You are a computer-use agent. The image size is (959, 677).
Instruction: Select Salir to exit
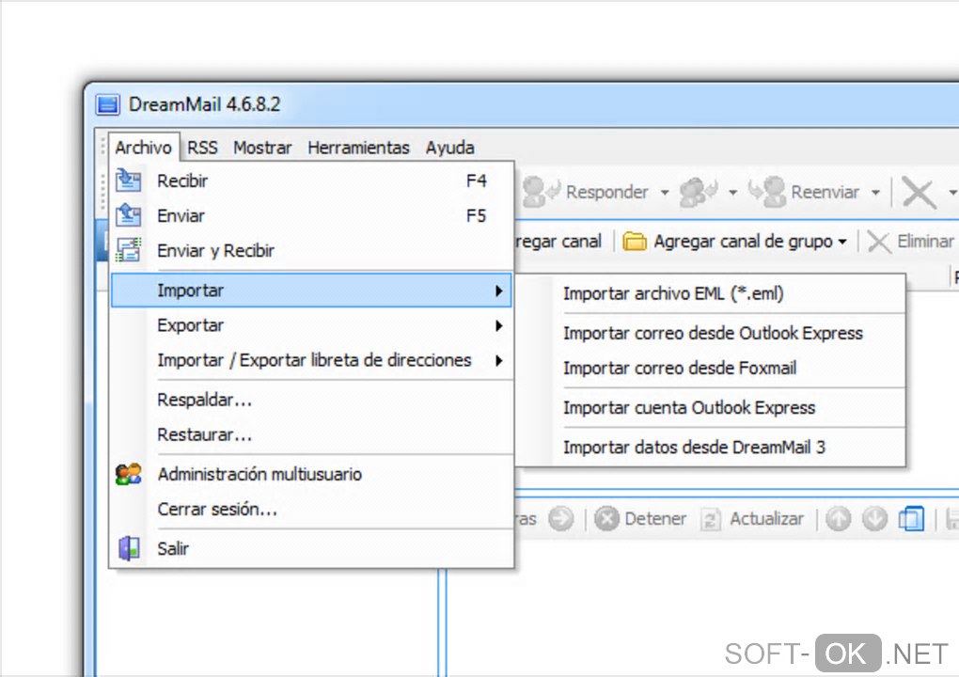(311, 548)
